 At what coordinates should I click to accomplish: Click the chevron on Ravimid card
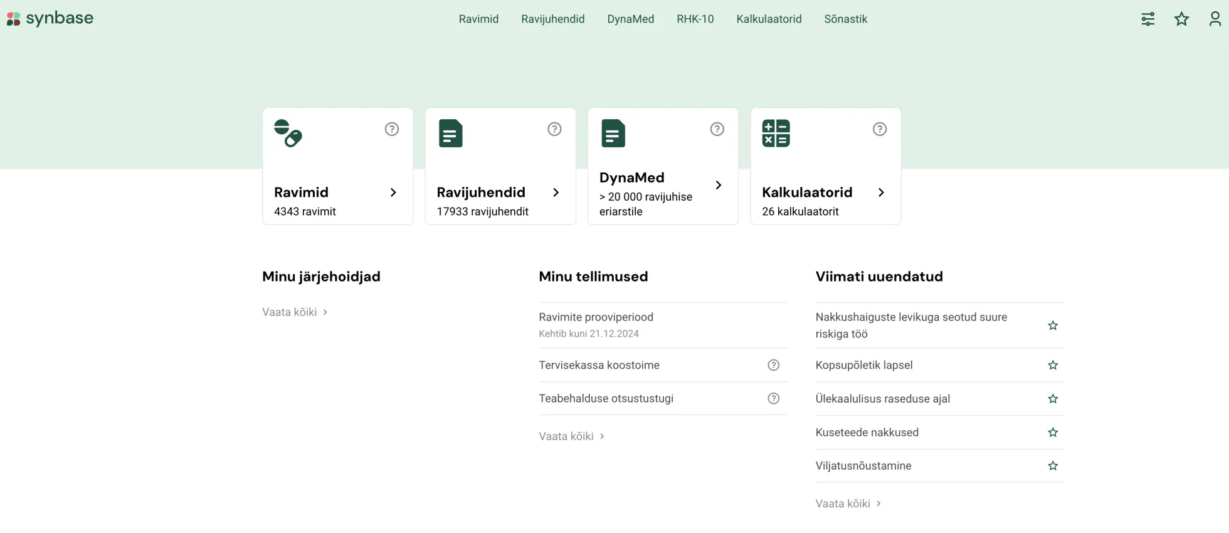click(x=393, y=193)
